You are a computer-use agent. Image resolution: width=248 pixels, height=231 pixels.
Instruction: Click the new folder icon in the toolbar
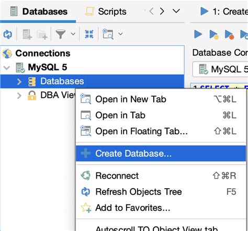point(42,34)
